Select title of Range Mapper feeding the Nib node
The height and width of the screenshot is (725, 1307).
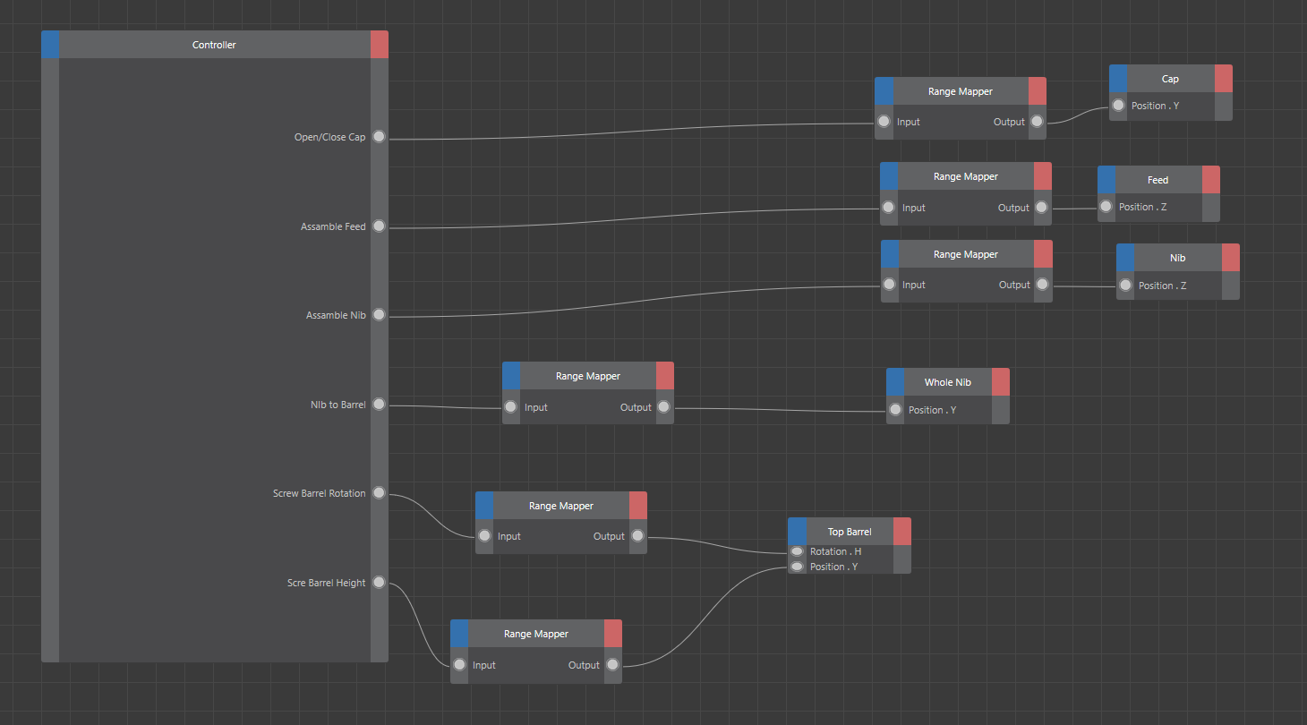pyautogui.click(x=967, y=254)
